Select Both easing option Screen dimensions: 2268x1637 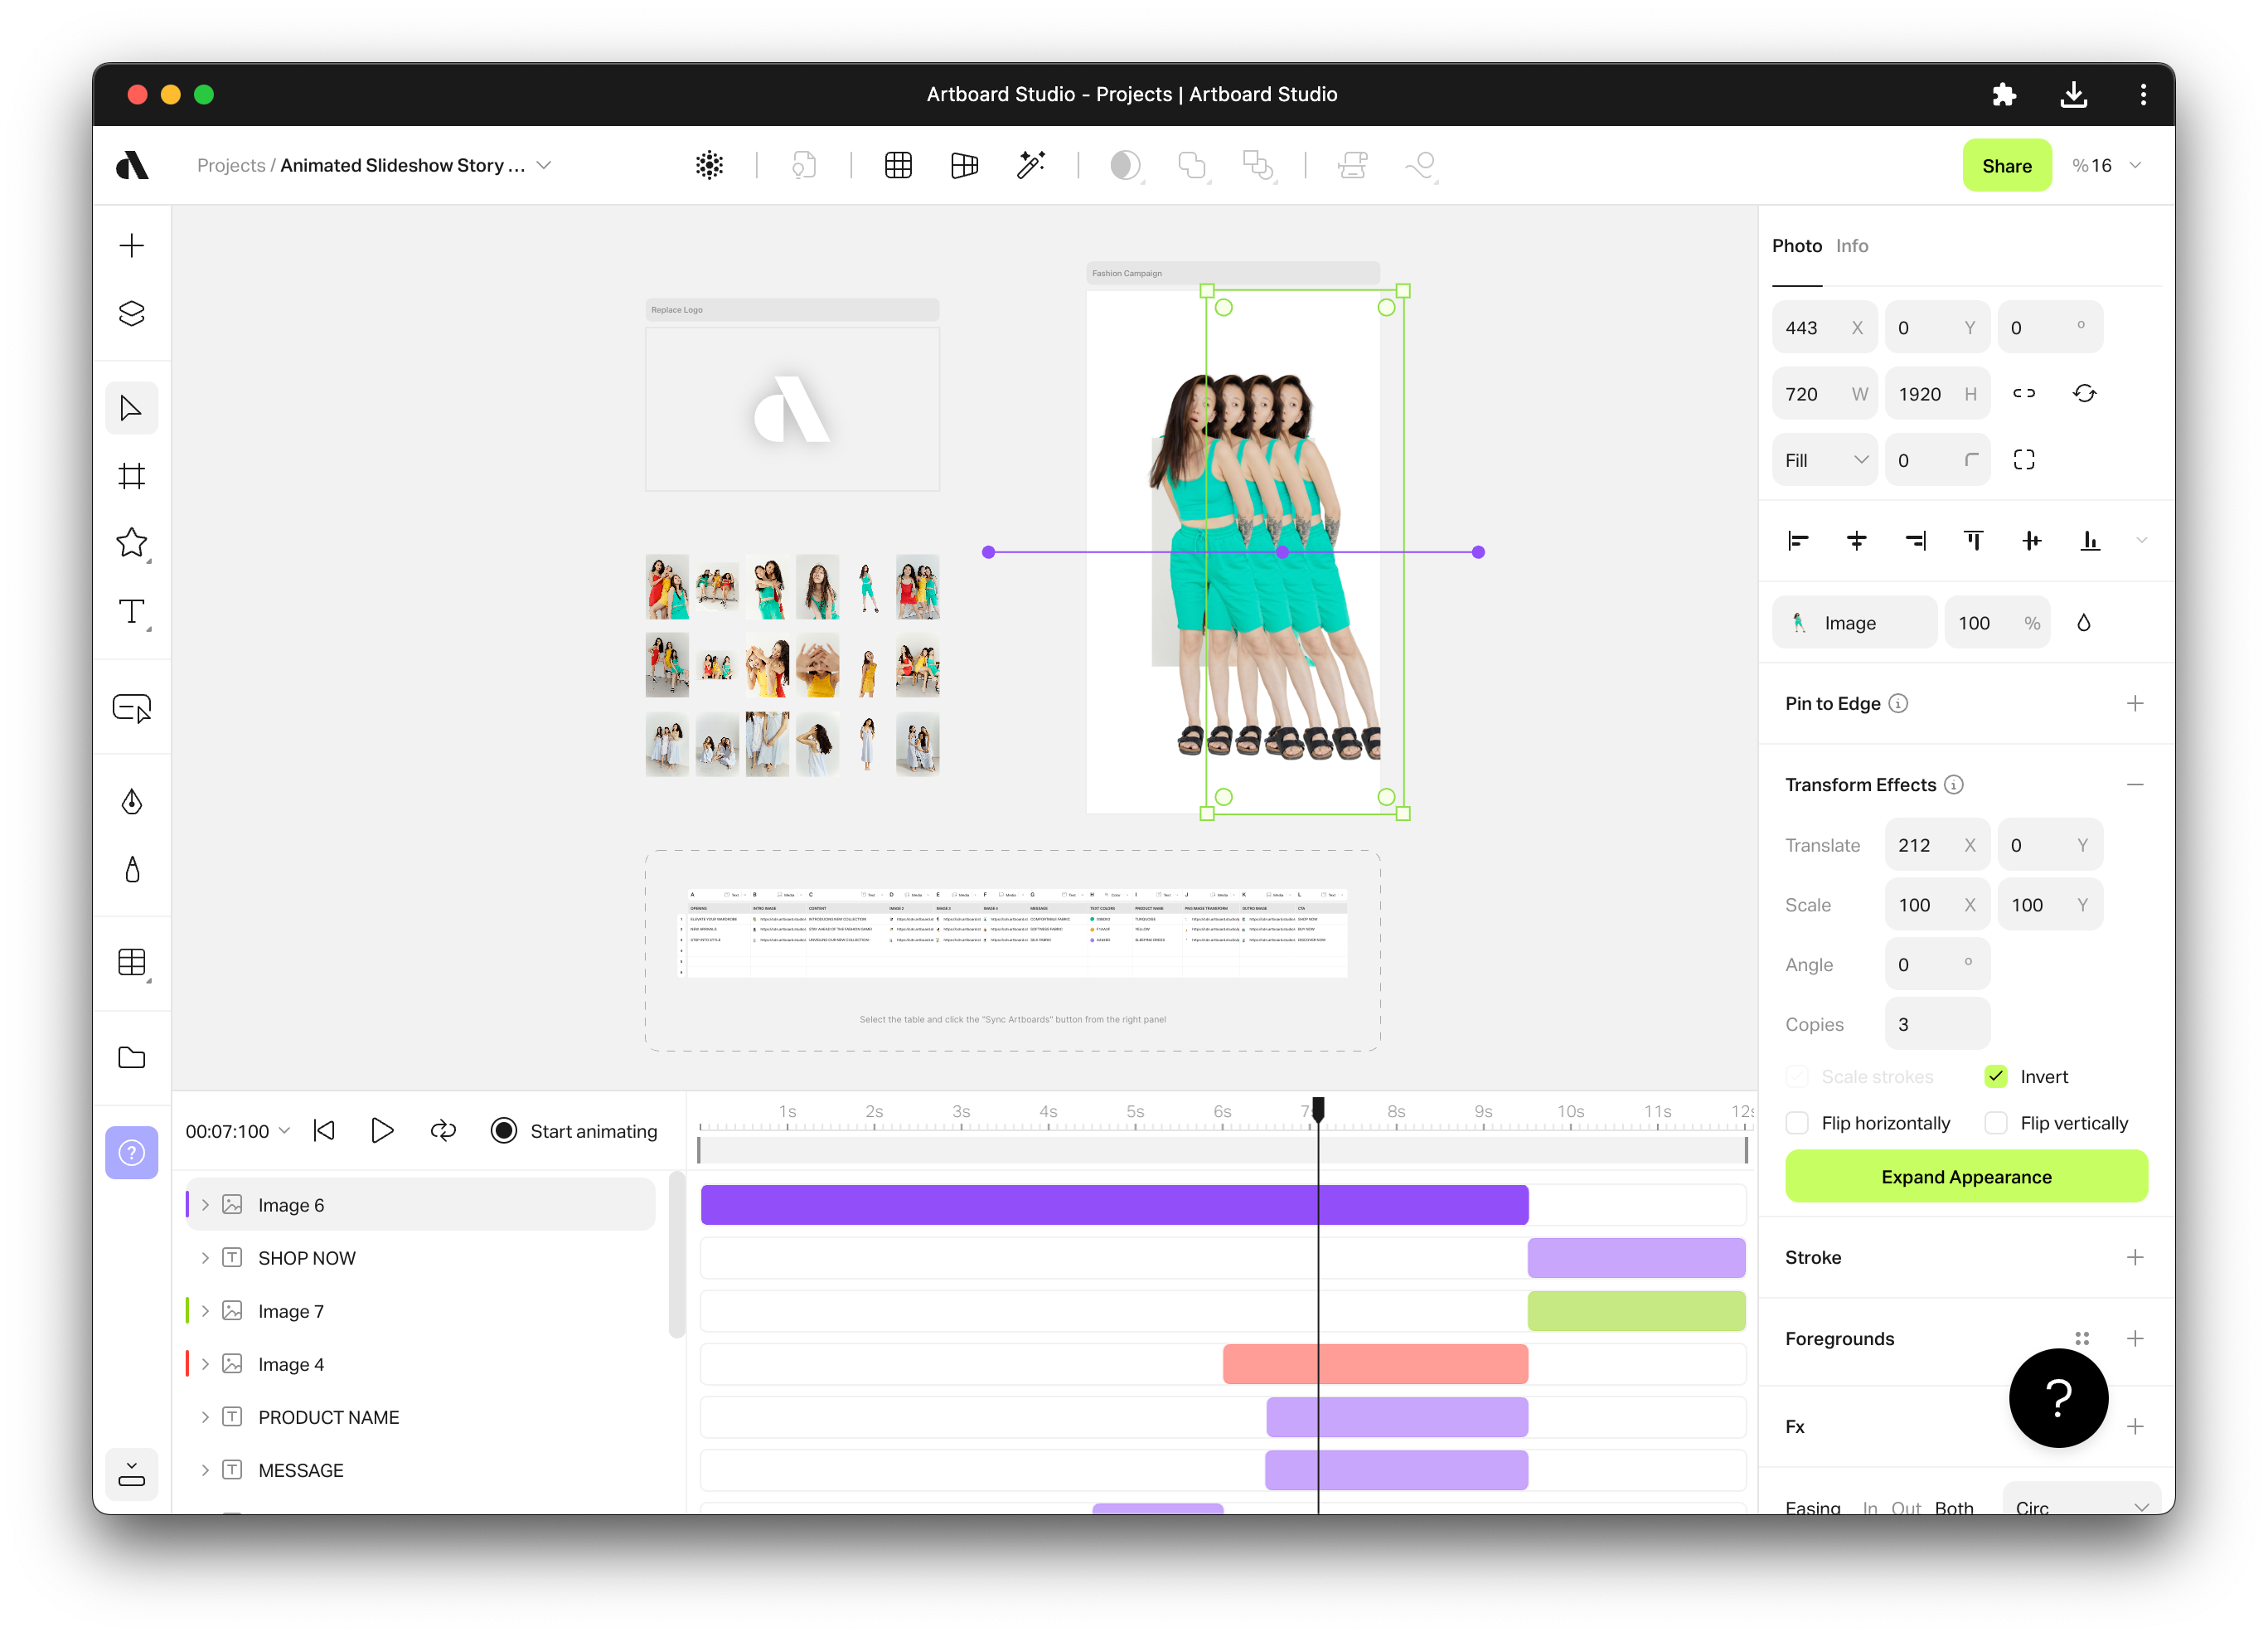1953,1507
